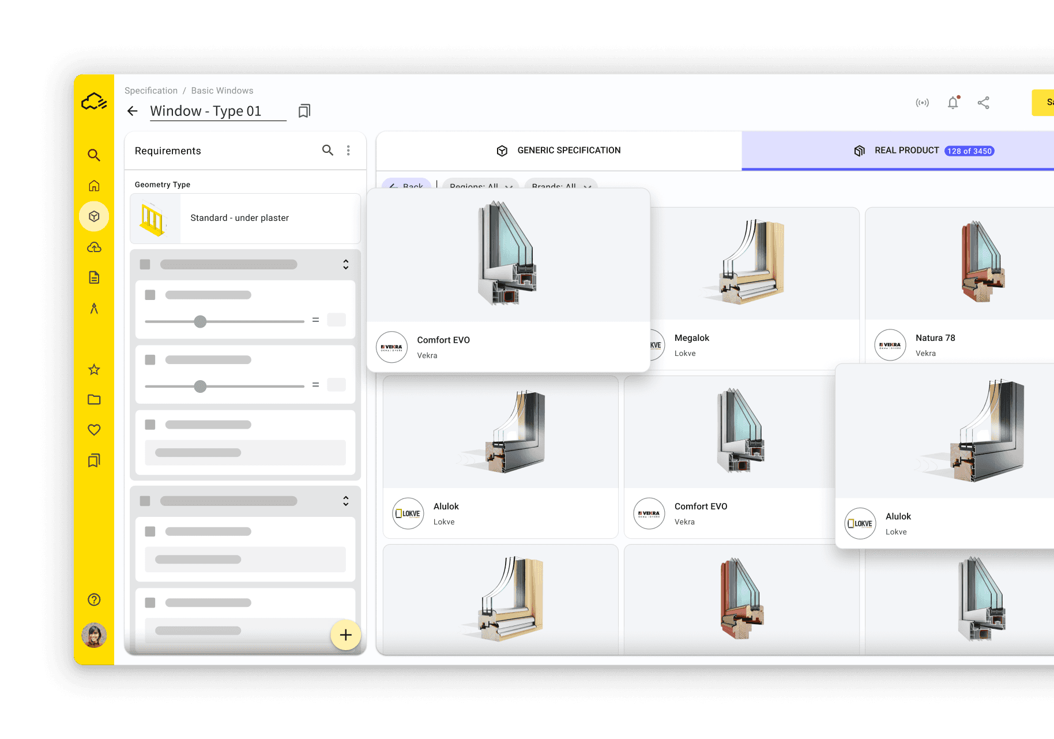
Task: Click the first slider handle
Action: click(200, 322)
